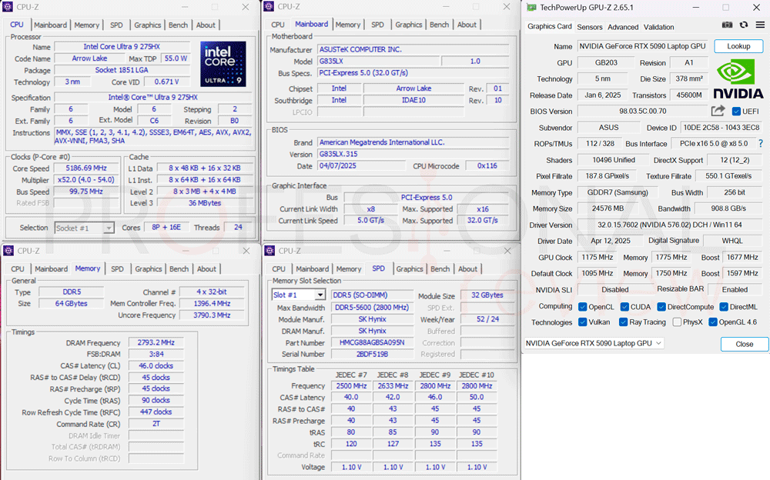Click the Socket 1851 LGA package value
This screenshot has width=770, height=480.
coord(122,70)
